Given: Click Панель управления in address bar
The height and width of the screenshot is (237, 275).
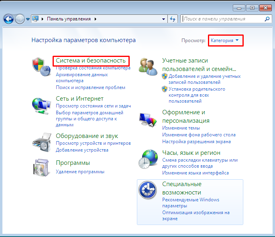Looking at the screenshot, I should pos(69,19).
